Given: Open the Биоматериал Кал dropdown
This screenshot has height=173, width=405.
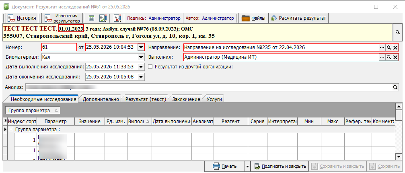Looking at the screenshot, I should 141,57.
